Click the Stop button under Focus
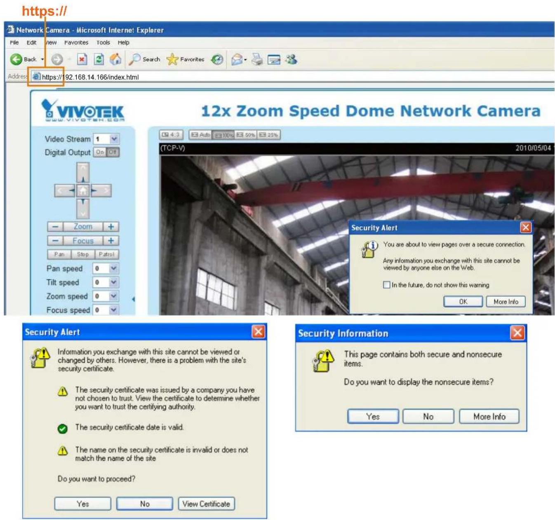This screenshot has height=520, width=555. click(x=83, y=254)
